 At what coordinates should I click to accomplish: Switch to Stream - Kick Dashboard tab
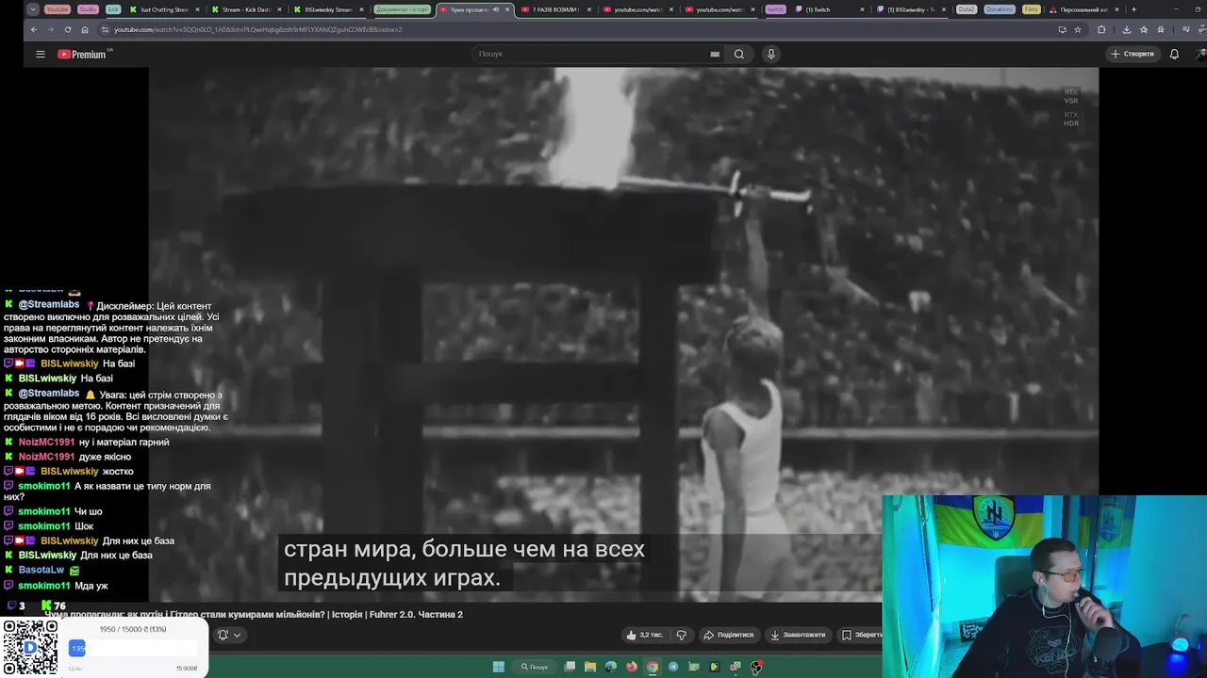coord(247,9)
